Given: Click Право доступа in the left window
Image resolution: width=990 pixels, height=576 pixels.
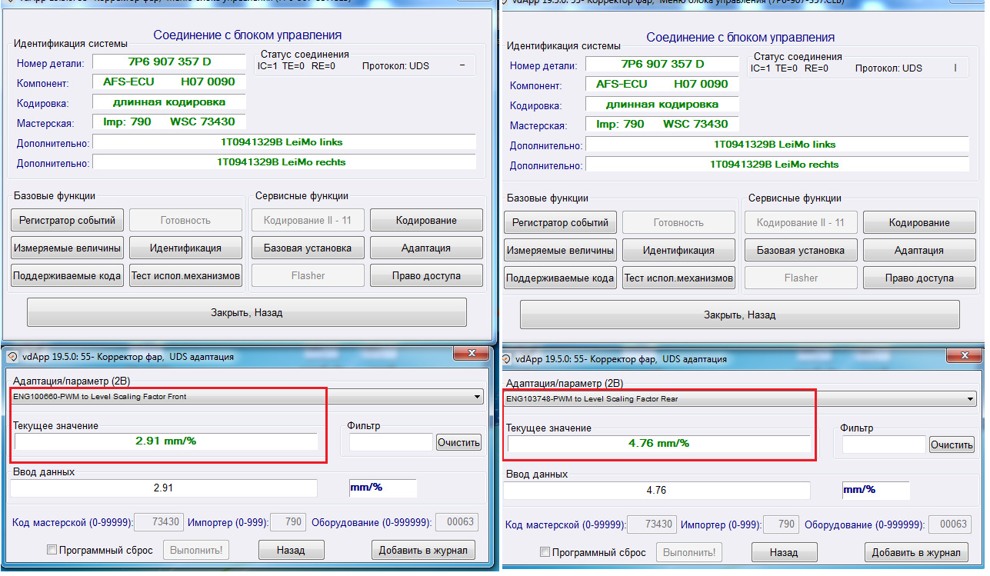Looking at the screenshot, I should (x=426, y=276).
